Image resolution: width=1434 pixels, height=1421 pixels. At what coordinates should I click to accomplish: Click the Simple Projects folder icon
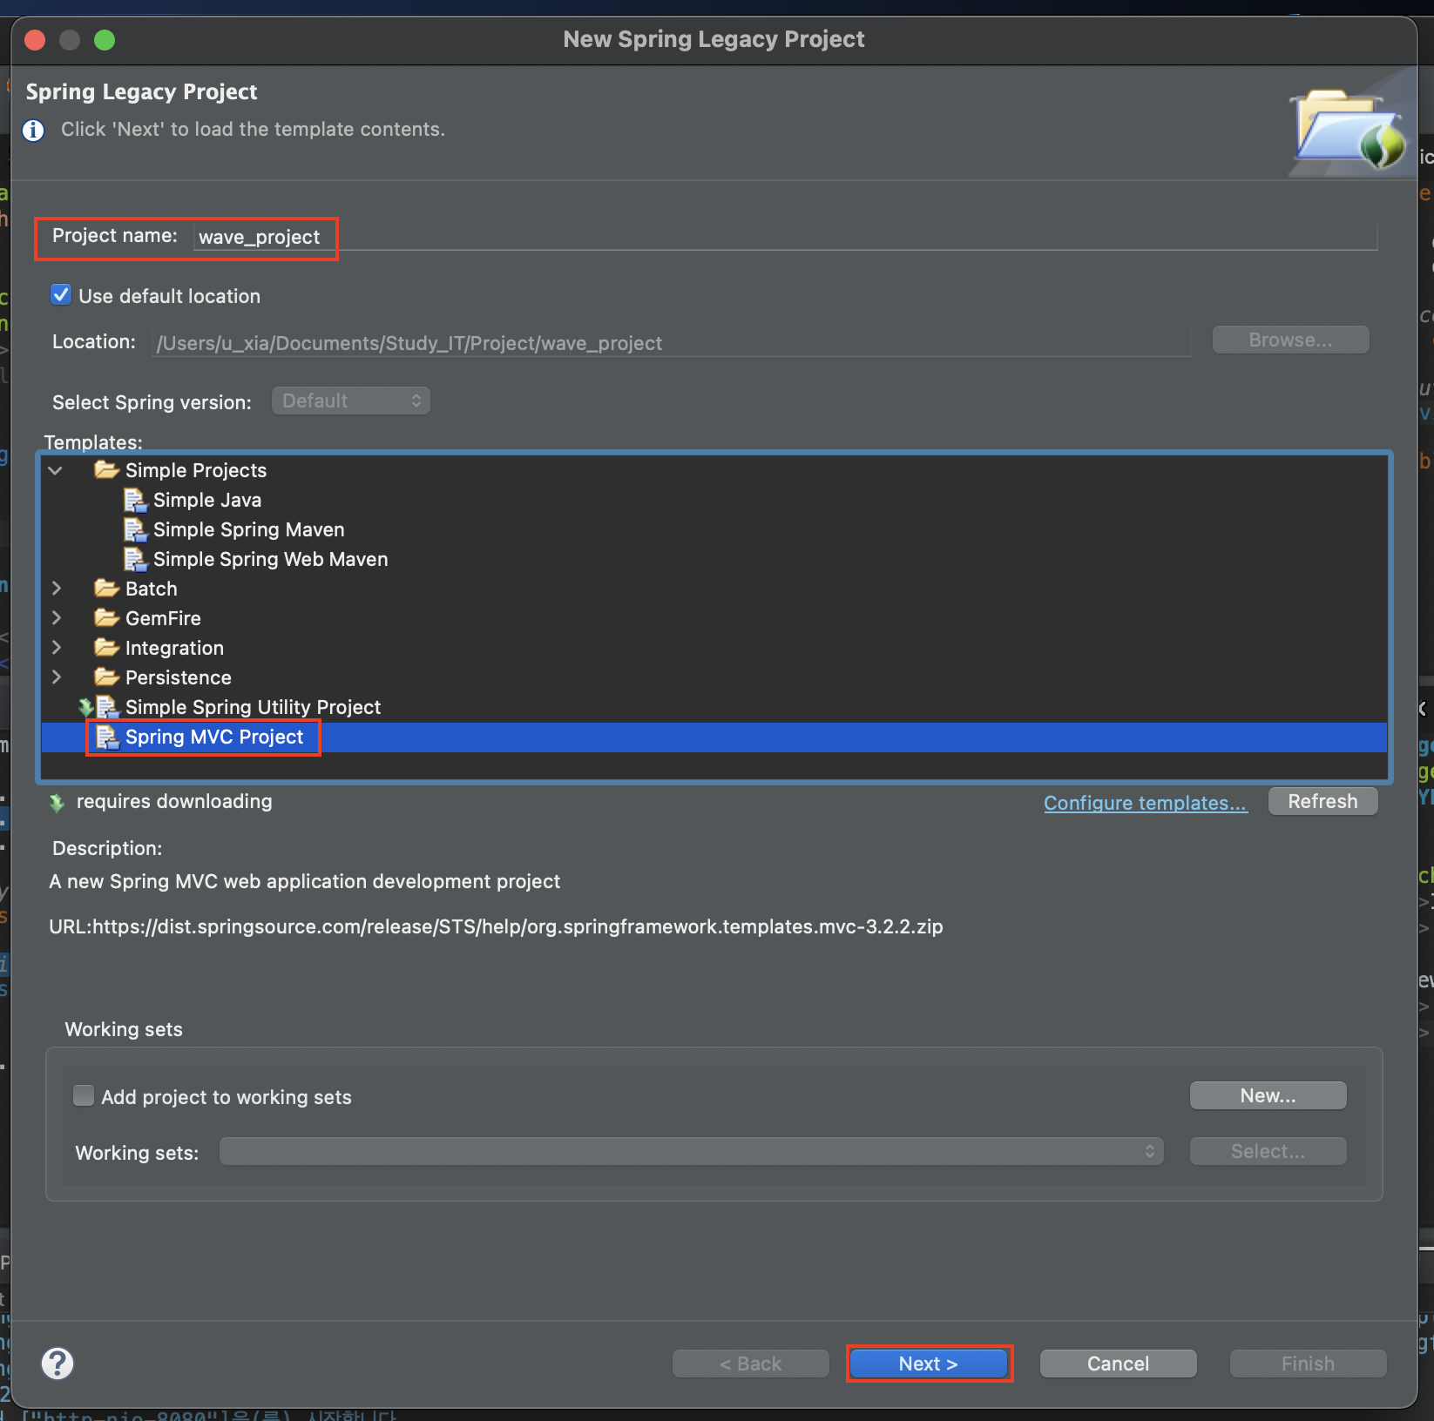point(106,470)
